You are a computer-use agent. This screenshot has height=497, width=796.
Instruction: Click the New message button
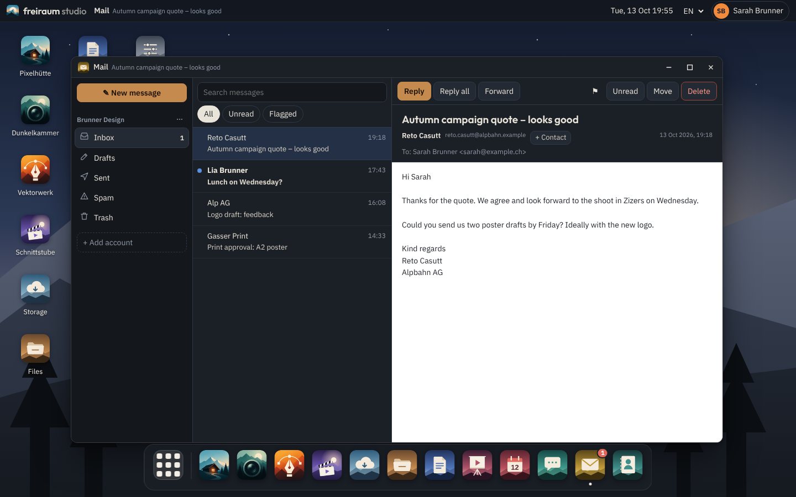132,93
